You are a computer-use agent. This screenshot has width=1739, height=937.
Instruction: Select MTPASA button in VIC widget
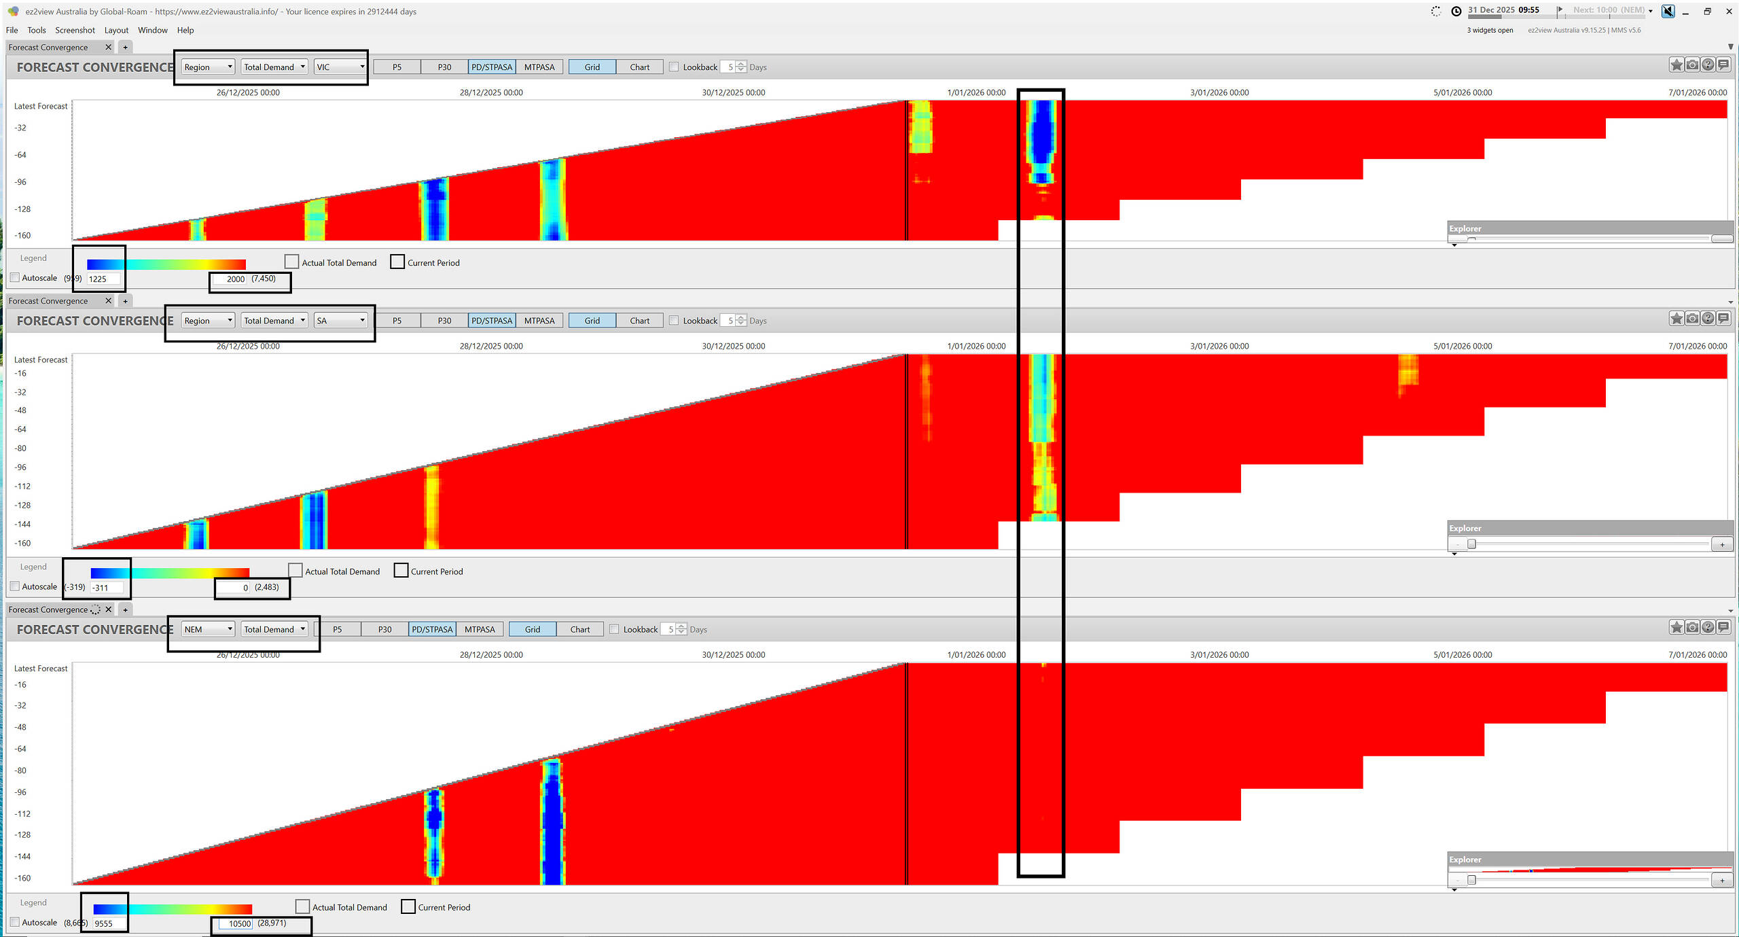539,67
